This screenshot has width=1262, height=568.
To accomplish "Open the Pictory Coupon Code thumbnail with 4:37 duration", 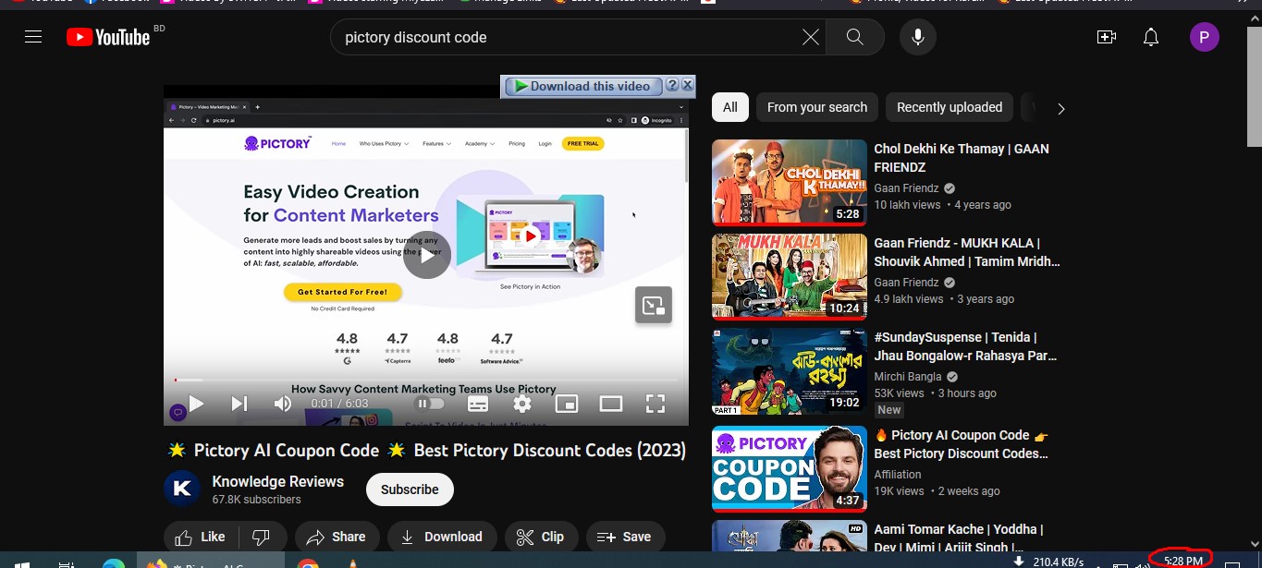I will pyautogui.click(x=790, y=468).
